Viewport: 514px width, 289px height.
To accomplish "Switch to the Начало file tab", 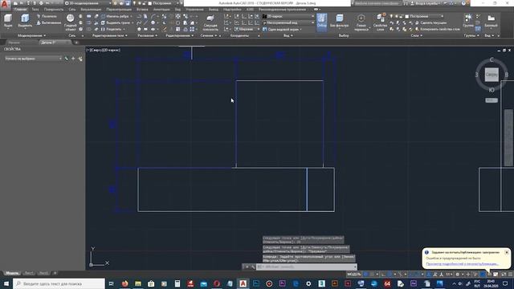I will tap(14, 43).
